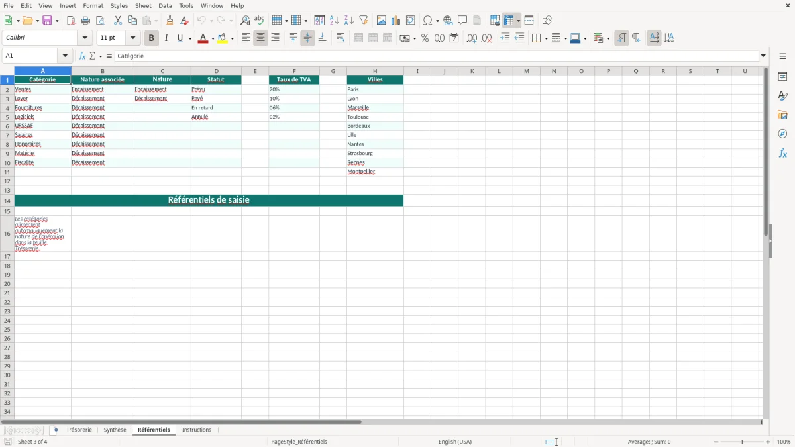Switch to the Instructions sheet tab
Screen dimensions: 795x447
197,430
